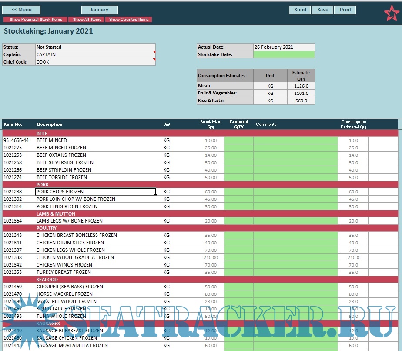Click the POULTRY category header row
Image resolution: width=402 pixels, height=351 pixels.
(x=200, y=228)
